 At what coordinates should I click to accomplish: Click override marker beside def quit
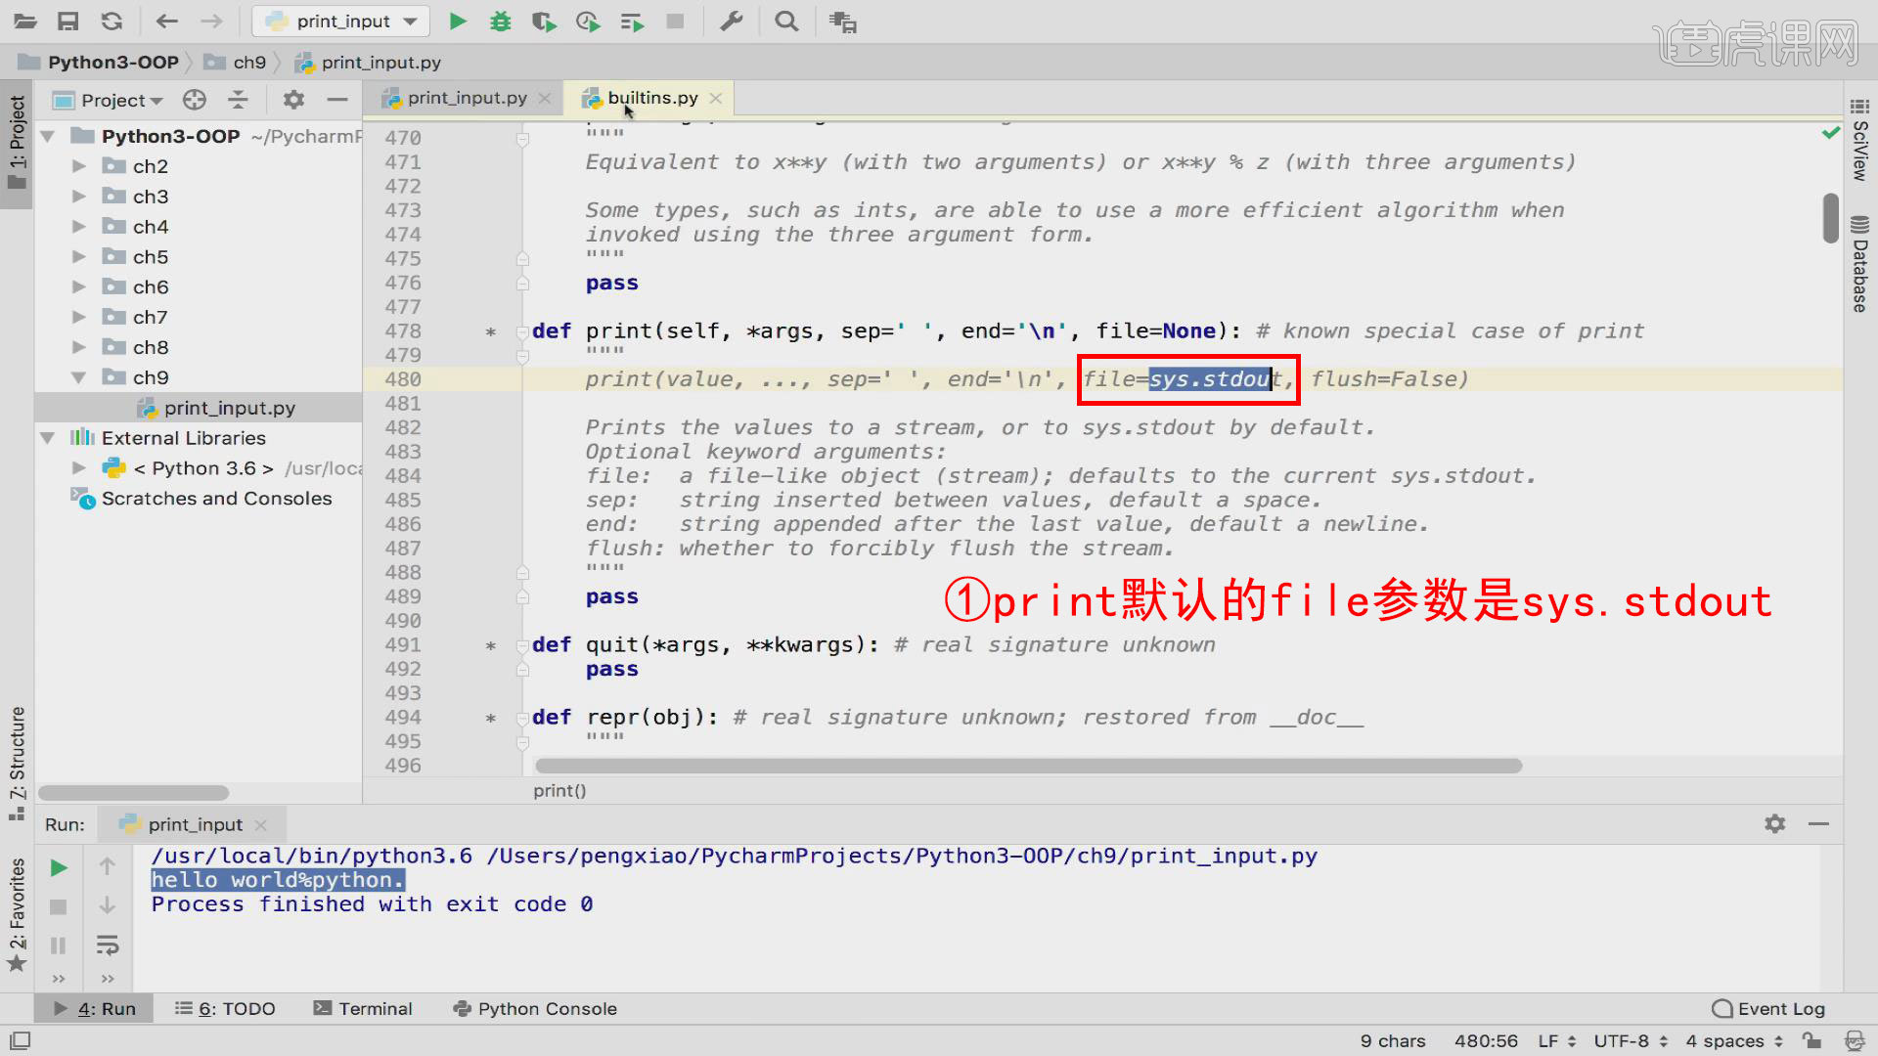click(x=491, y=646)
